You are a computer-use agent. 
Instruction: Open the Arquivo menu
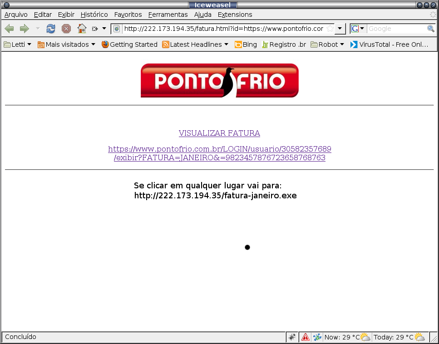[x=16, y=15]
